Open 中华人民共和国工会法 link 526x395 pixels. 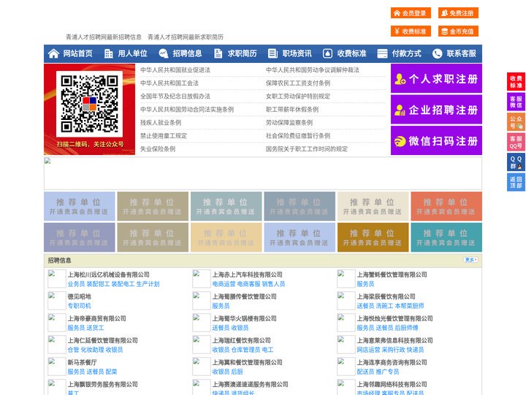(x=169, y=83)
